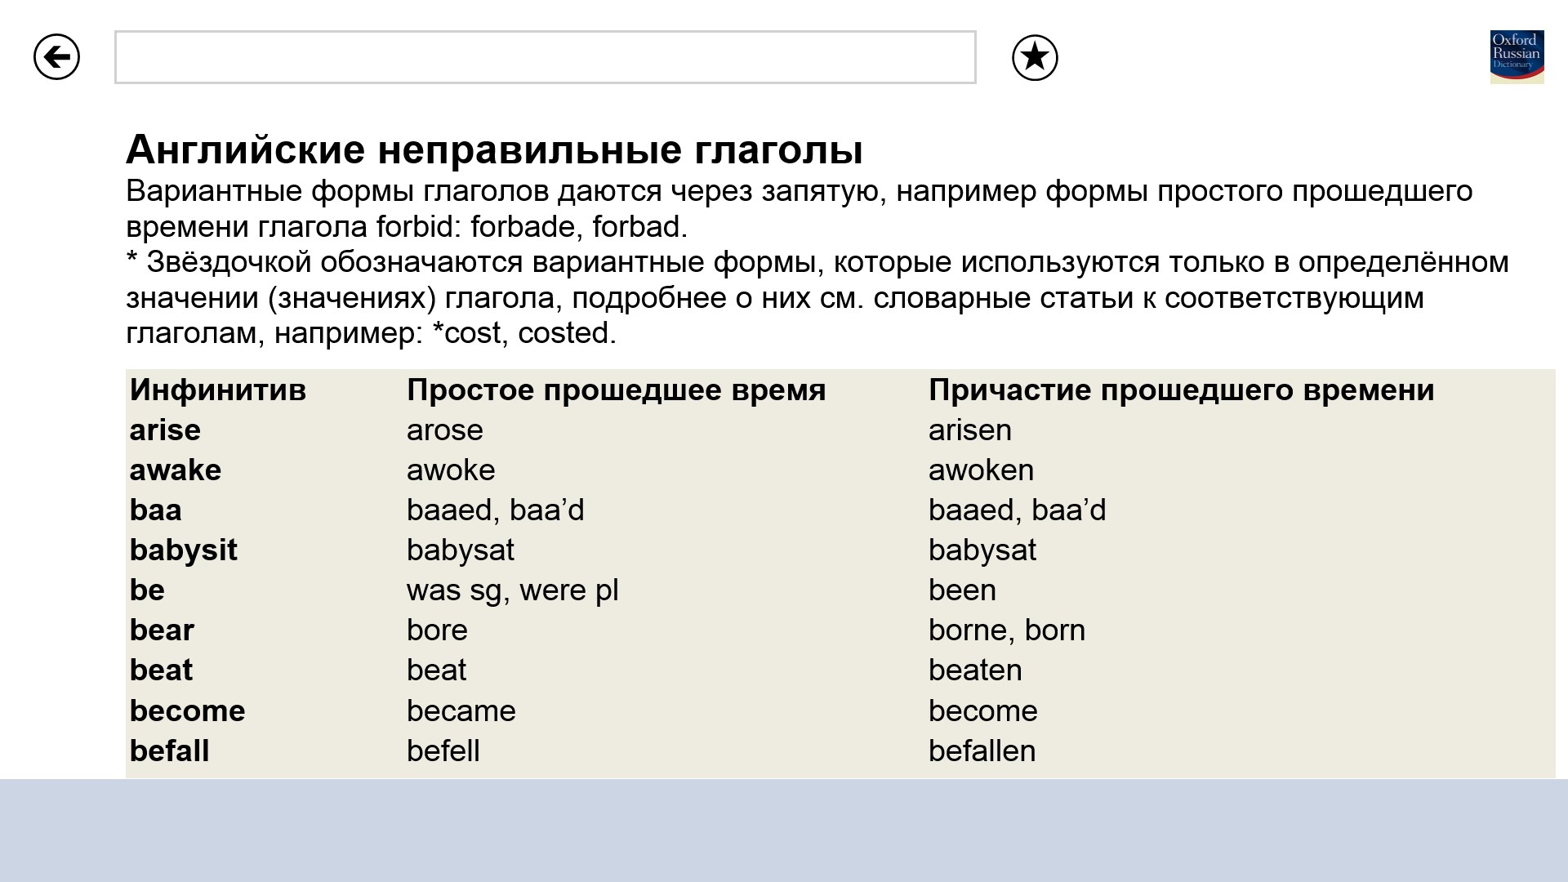This screenshot has height=882, width=1568.
Task: Click past participle 'borne, born' cell
Action: pyautogui.click(x=1006, y=630)
